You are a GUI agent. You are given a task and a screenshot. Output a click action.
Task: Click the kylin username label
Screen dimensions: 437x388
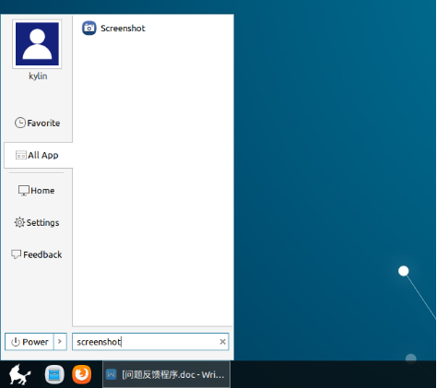click(x=38, y=76)
